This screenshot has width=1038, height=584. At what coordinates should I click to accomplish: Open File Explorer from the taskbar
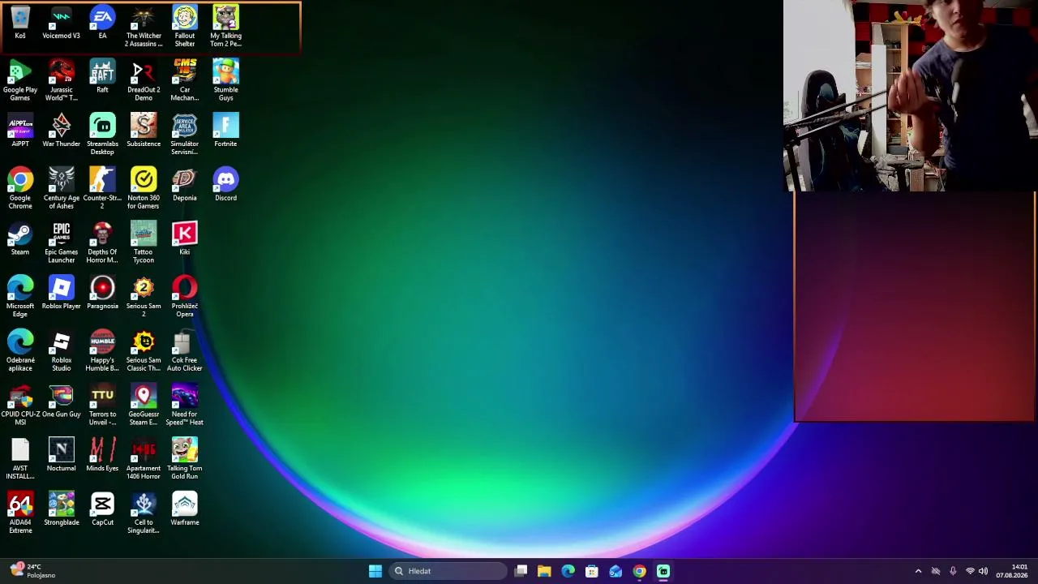pyautogui.click(x=544, y=571)
